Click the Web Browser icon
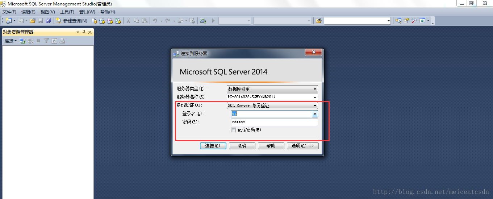493x199 pixels. [x=422, y=21]
